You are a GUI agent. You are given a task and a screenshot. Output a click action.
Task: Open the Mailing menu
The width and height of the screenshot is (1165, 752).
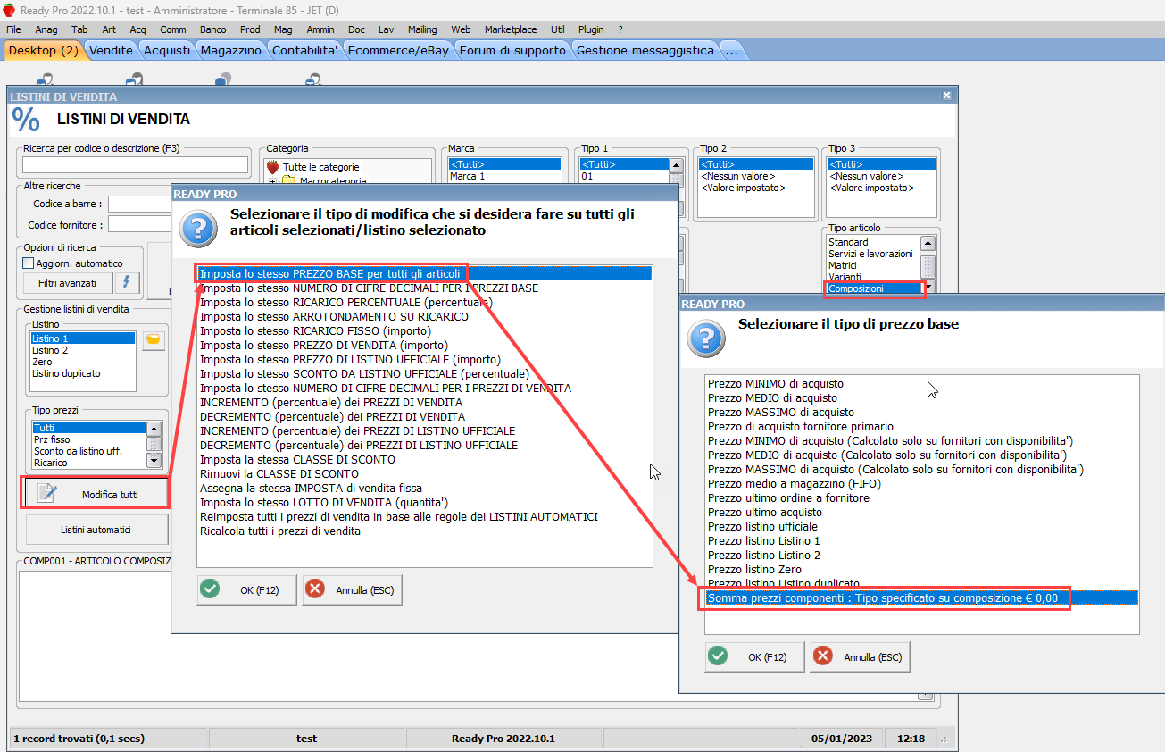coord(422,29)
